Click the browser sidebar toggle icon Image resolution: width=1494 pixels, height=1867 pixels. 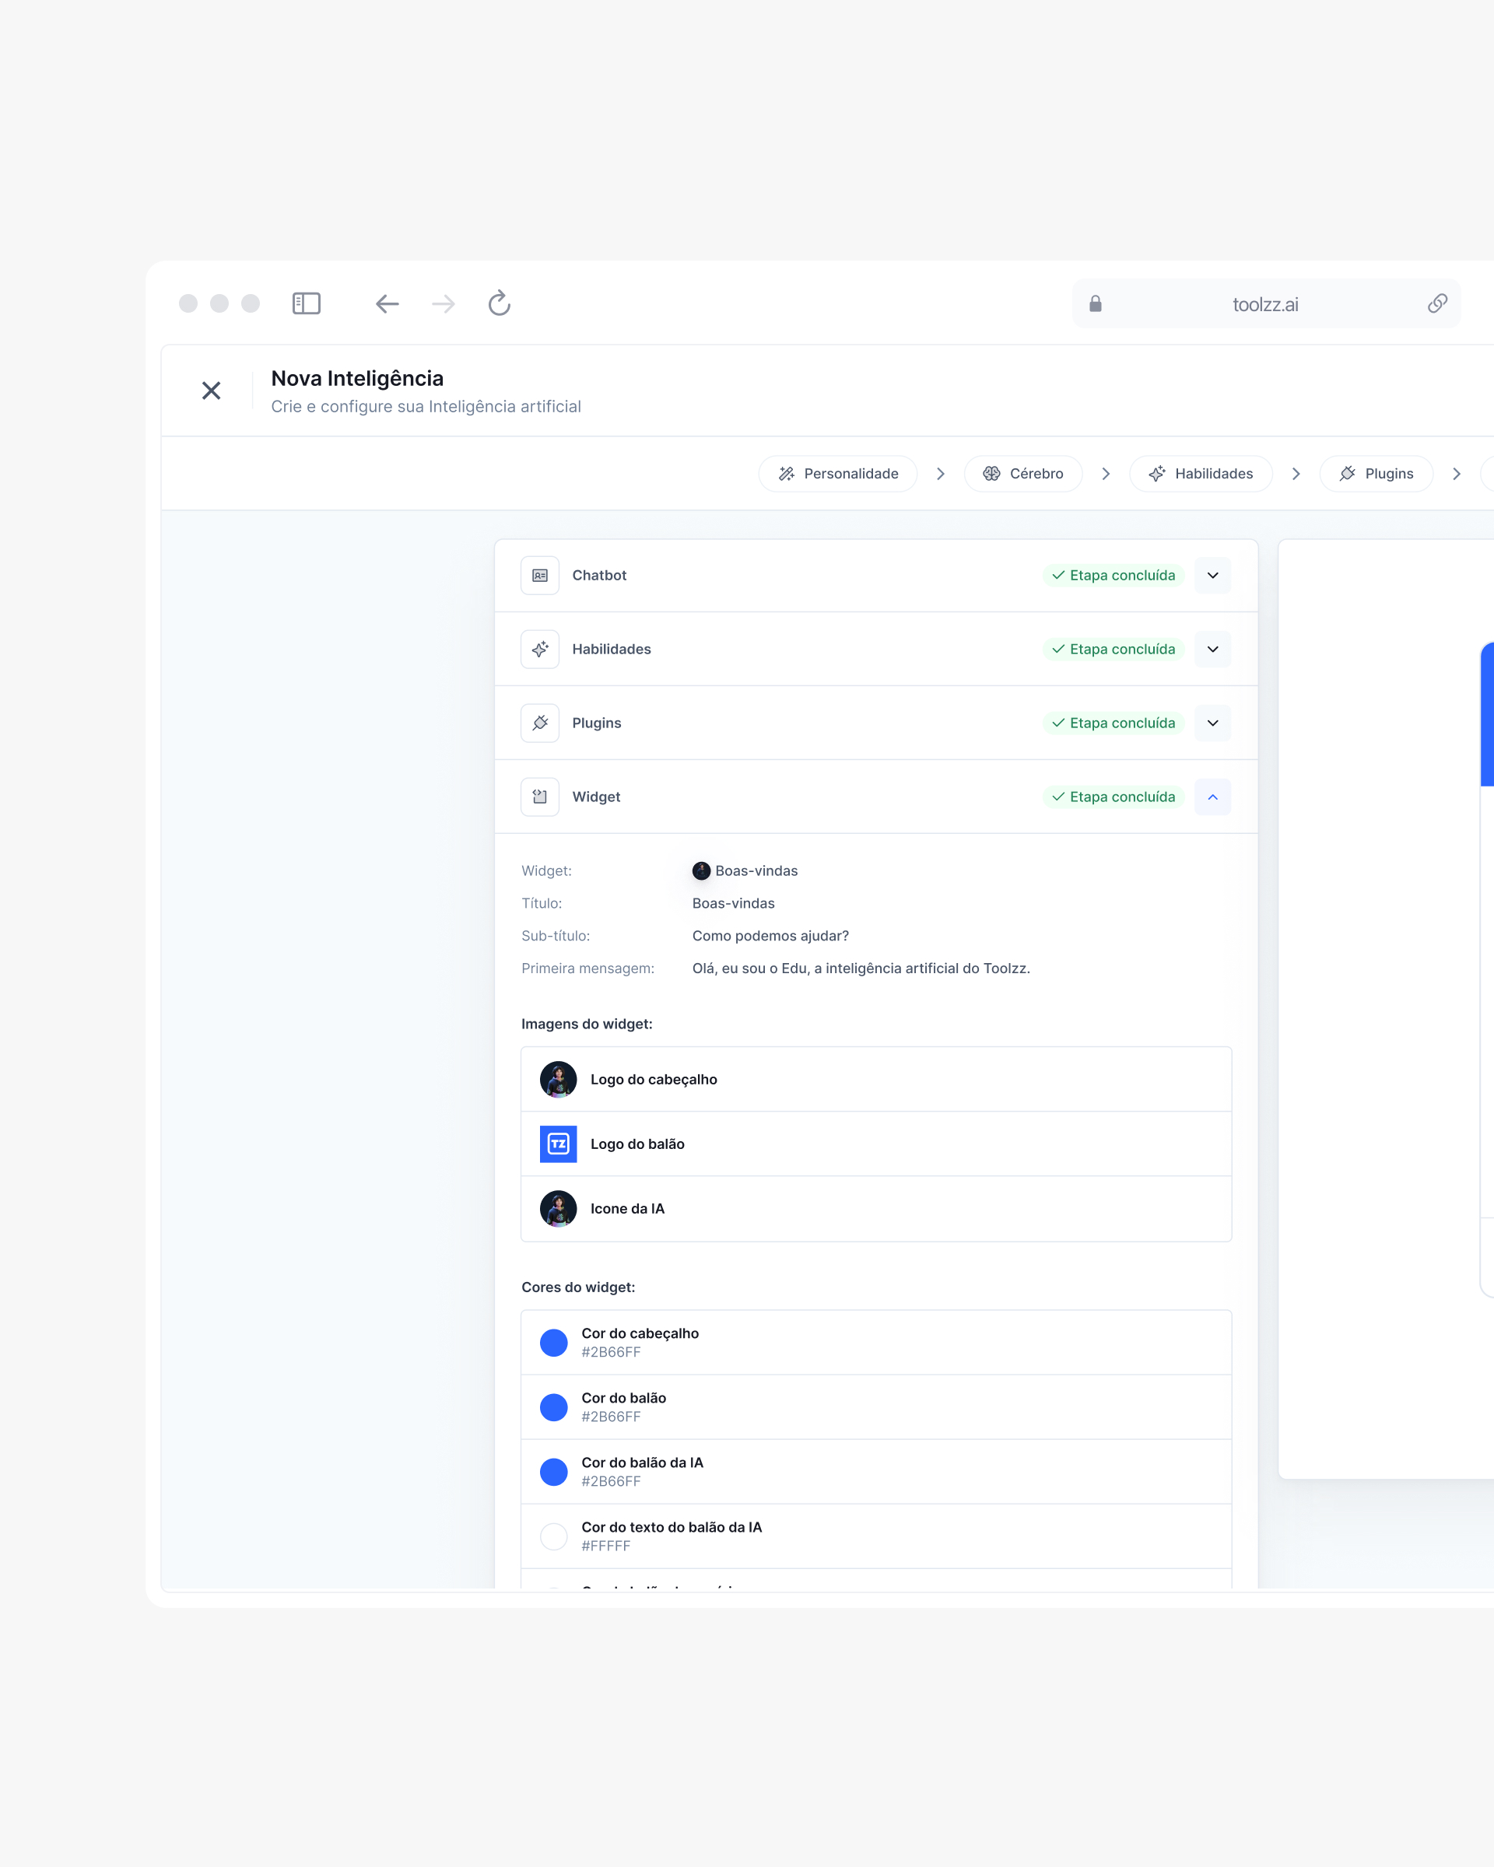307,303
